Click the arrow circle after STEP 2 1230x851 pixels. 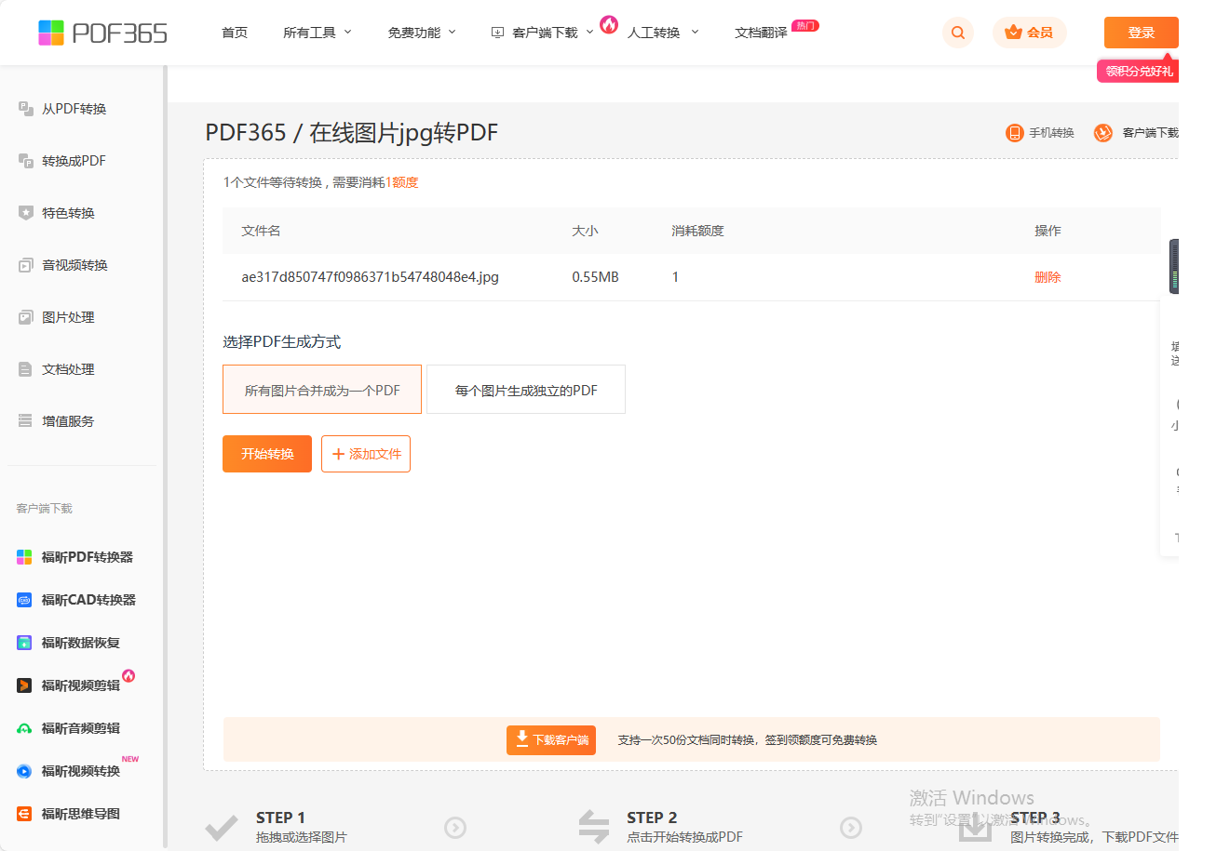pos(851,827)
